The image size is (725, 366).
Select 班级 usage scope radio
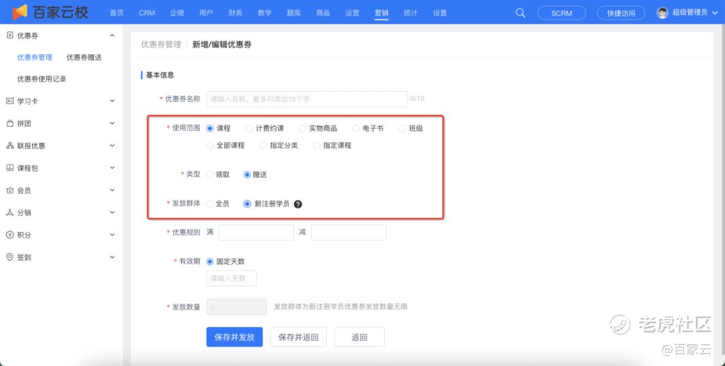[402, 128]
